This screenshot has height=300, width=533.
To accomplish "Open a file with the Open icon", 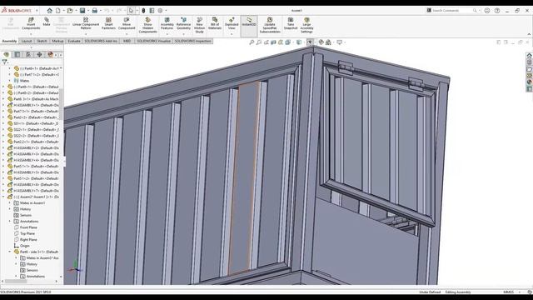I will click(70, 11).
